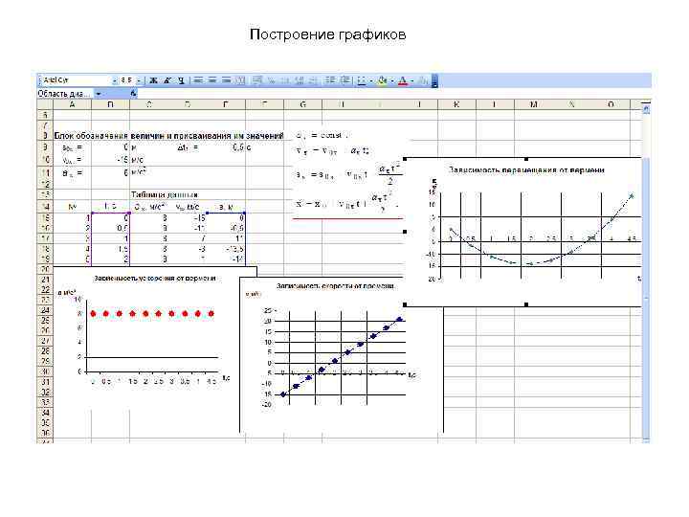This screenshot has height=517, width=689.
Task: Click the Fill Color bucket icon
Action: click(x=382, y=80)
